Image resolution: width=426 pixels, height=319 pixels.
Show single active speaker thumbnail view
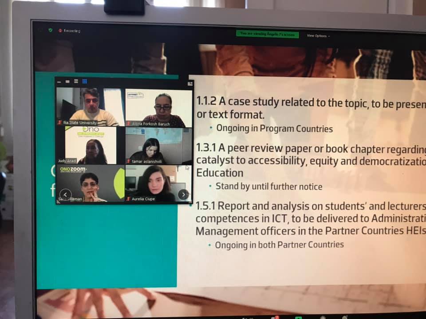click(x=67, y=82)
